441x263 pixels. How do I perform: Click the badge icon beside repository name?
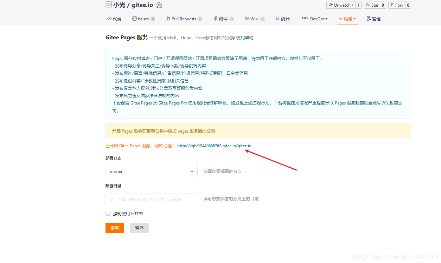tap(159, 5)
